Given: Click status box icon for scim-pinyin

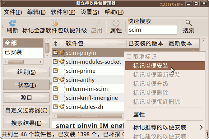Looking at the screenshot, I should pyautogui.click(x=55, y=53).
